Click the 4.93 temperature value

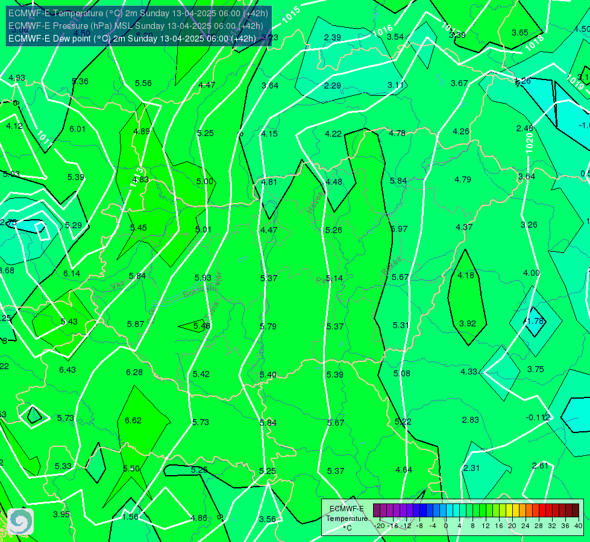tap(17, 78)
